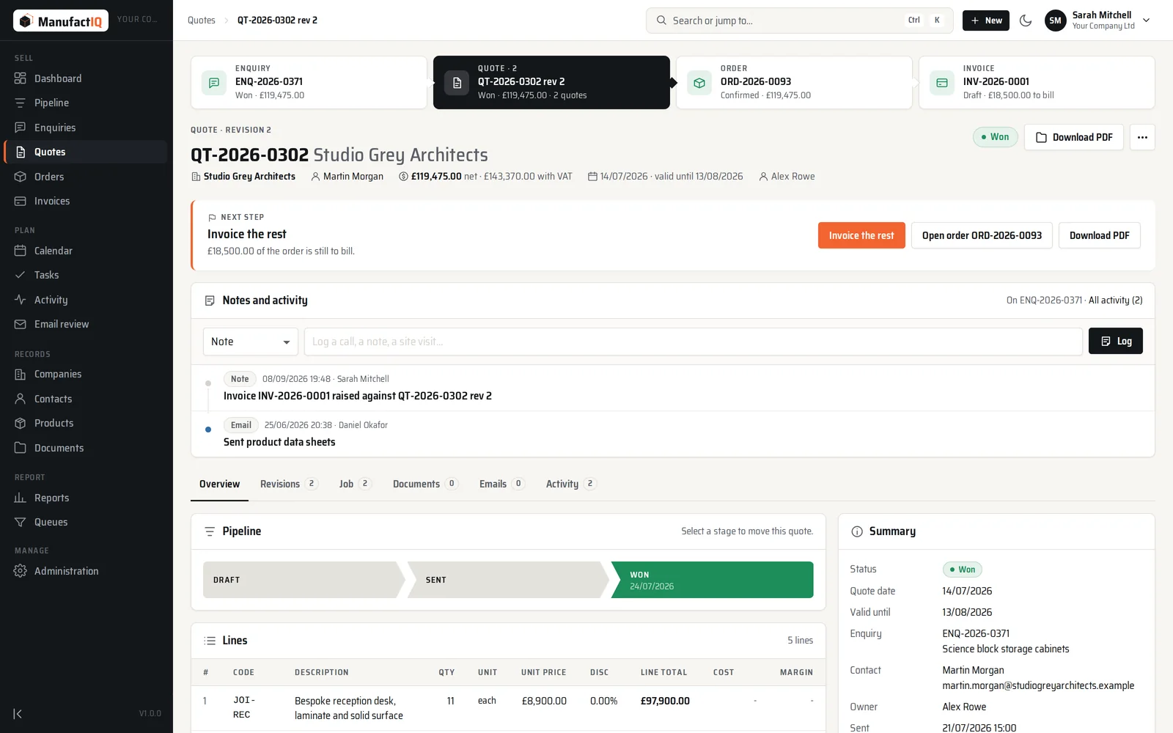Viewport: 1173px width, 733px height.
Task: Open Tasks in the sidebar
Action: [x=86, y=275]
